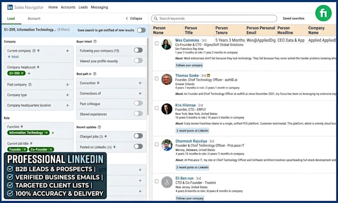Open the Home menu
The image size is (338, 203).
coord(53,7)
